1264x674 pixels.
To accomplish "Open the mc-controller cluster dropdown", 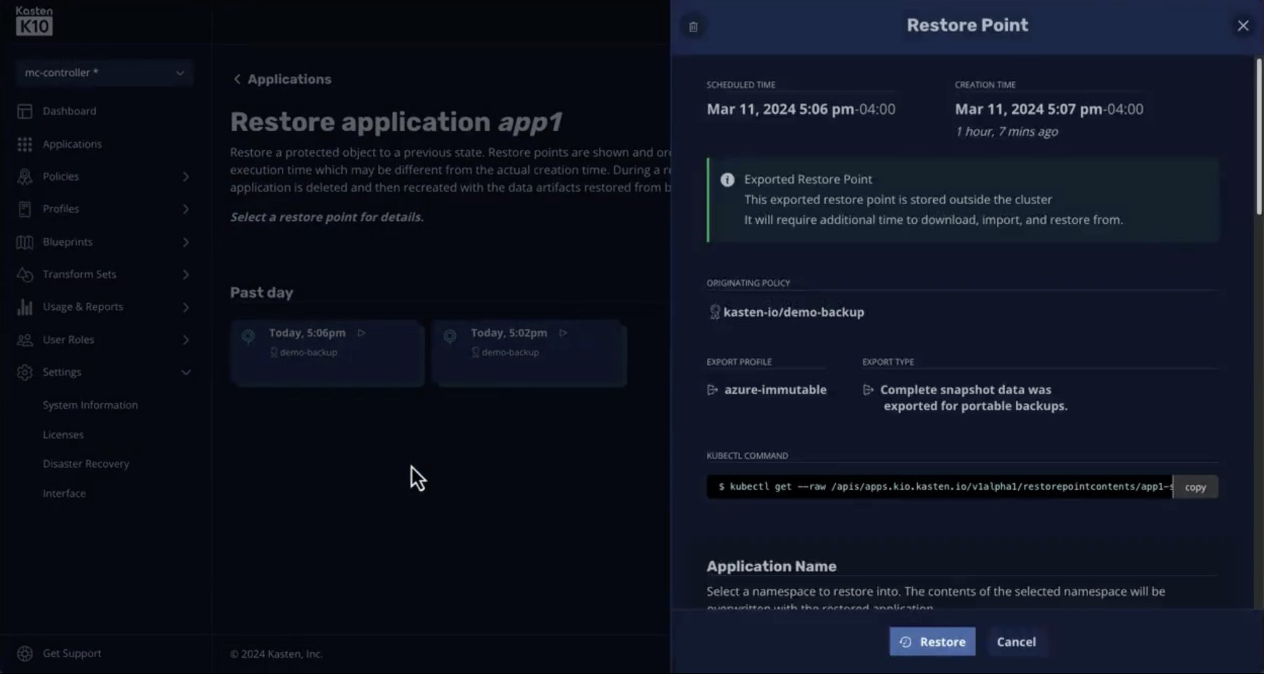I will tap(104, 73).
